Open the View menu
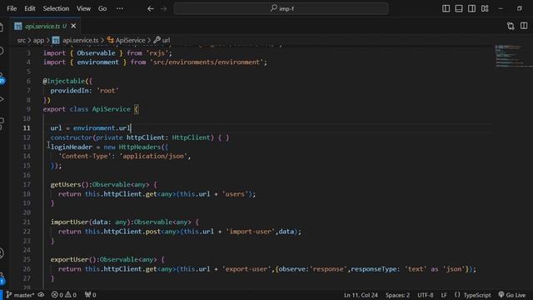This screenshot has height=300, width=533. (83, 8)
